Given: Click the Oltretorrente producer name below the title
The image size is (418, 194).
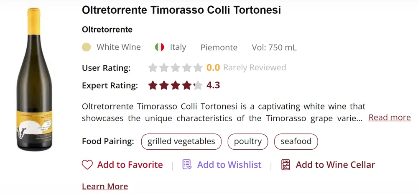Looking at the screenshot, I should (107, 30).
